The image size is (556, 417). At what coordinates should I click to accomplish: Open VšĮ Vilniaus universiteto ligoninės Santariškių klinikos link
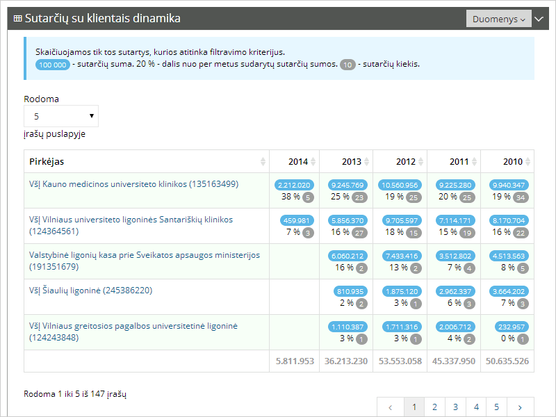pos(131,225)
